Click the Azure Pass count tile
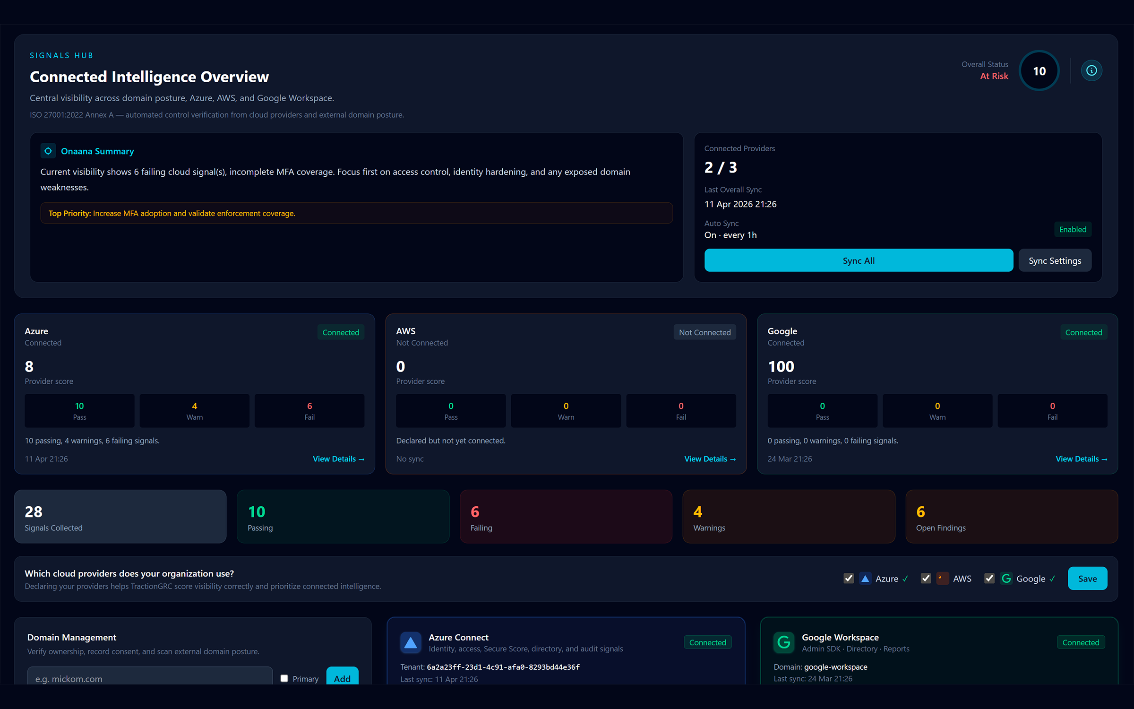 click(x=79, y=411)
